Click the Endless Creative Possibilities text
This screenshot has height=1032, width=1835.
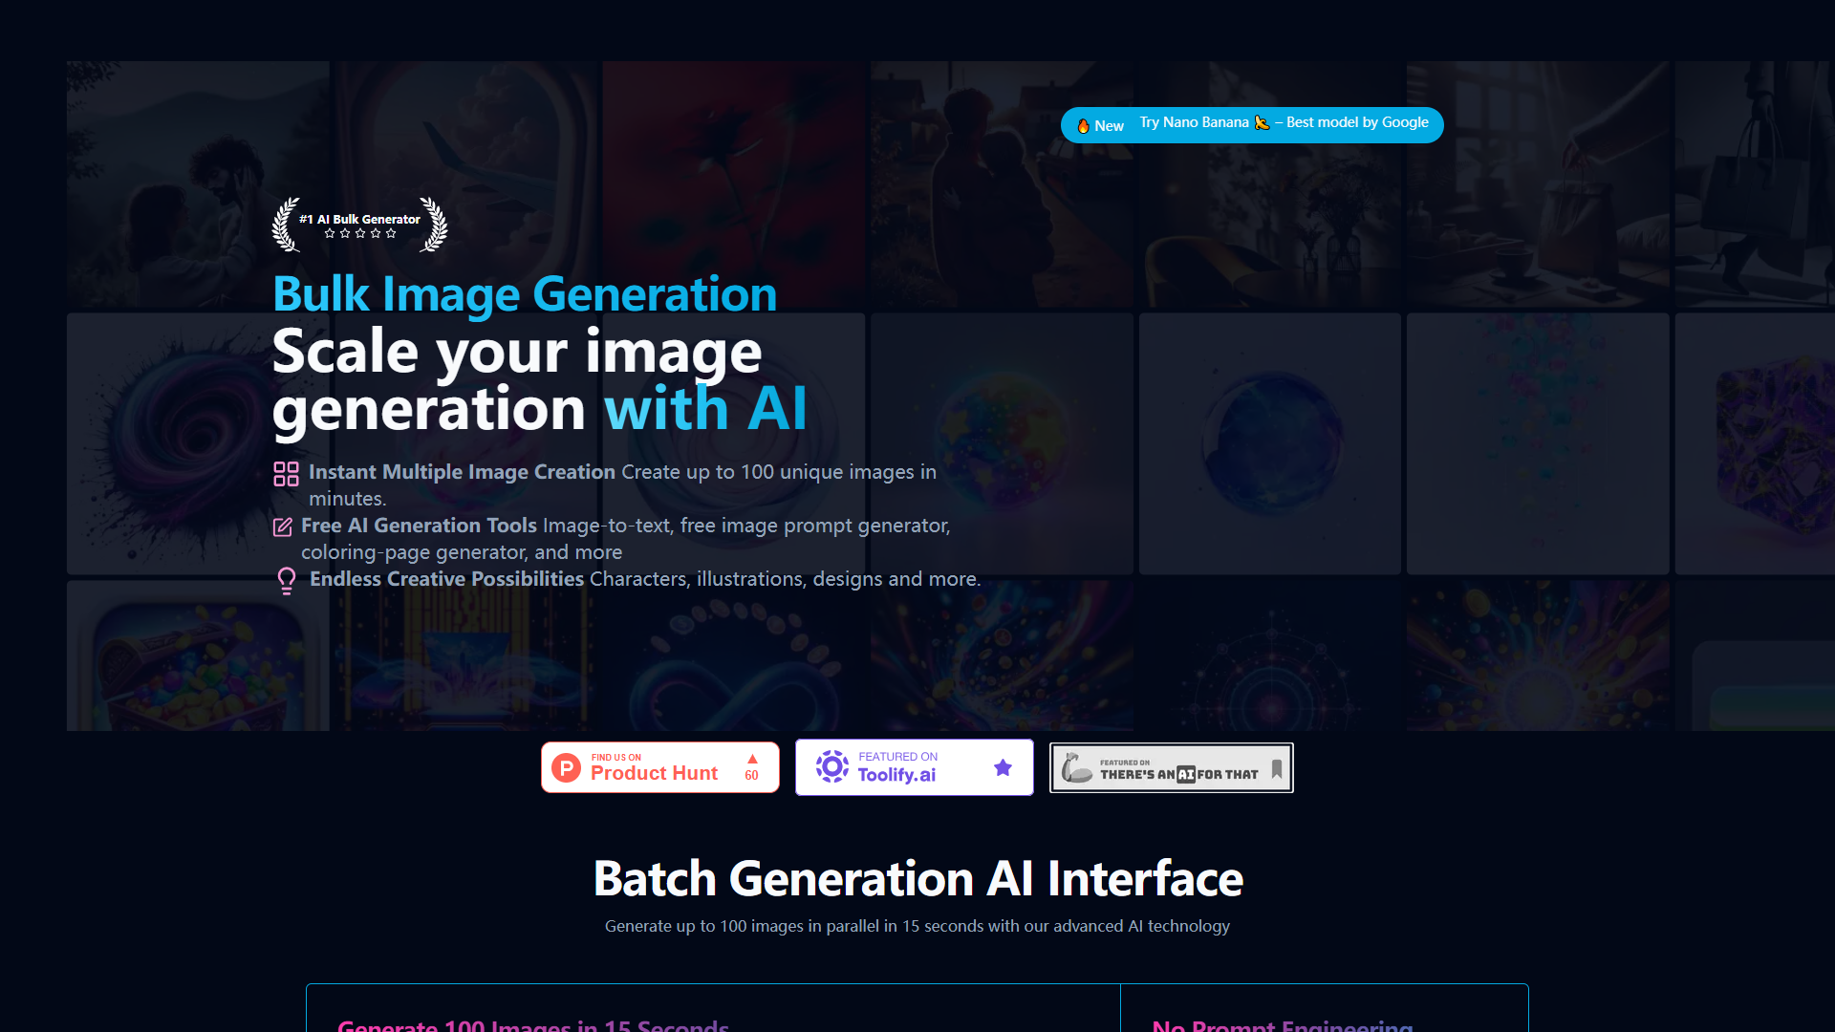point(446,579)
